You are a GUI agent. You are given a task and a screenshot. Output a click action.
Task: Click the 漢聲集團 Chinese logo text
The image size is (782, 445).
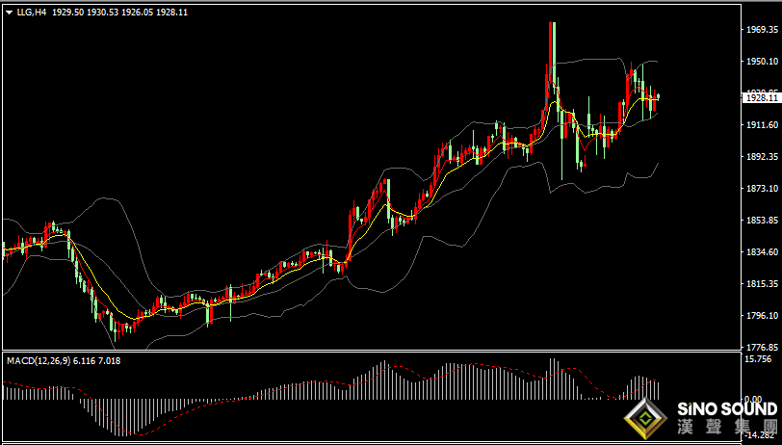point(727,428)
